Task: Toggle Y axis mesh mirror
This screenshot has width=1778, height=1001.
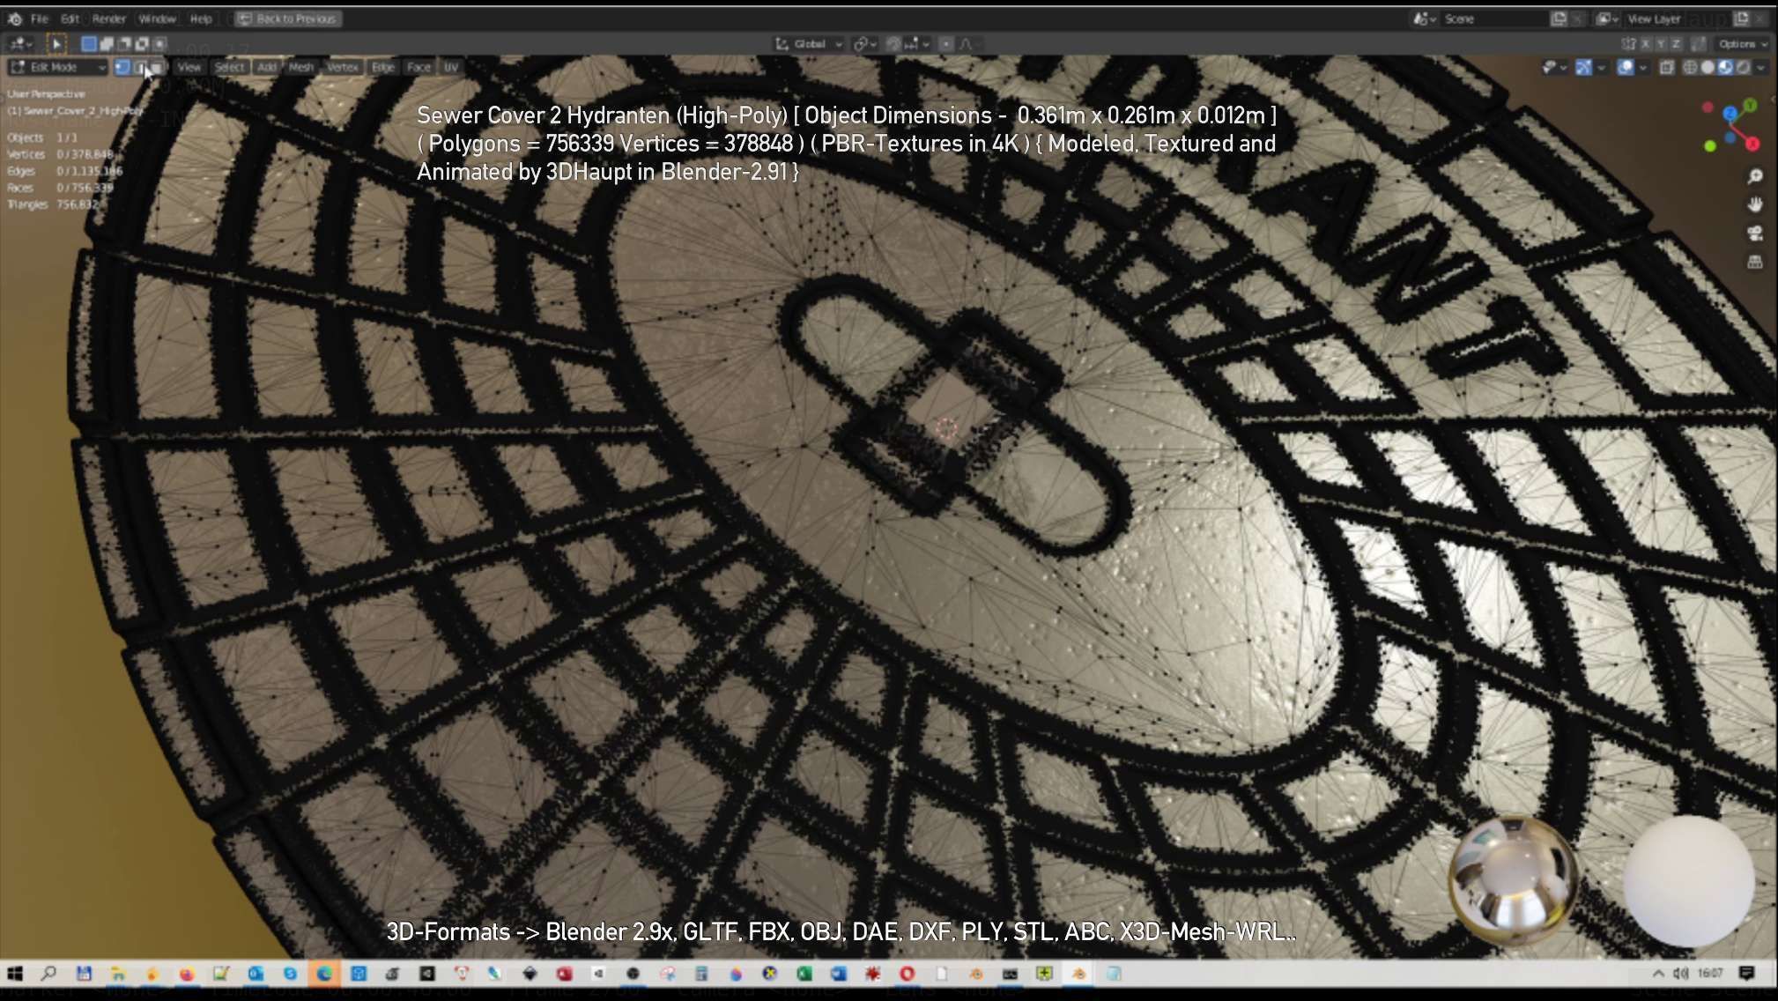Action: (1661, 43)
